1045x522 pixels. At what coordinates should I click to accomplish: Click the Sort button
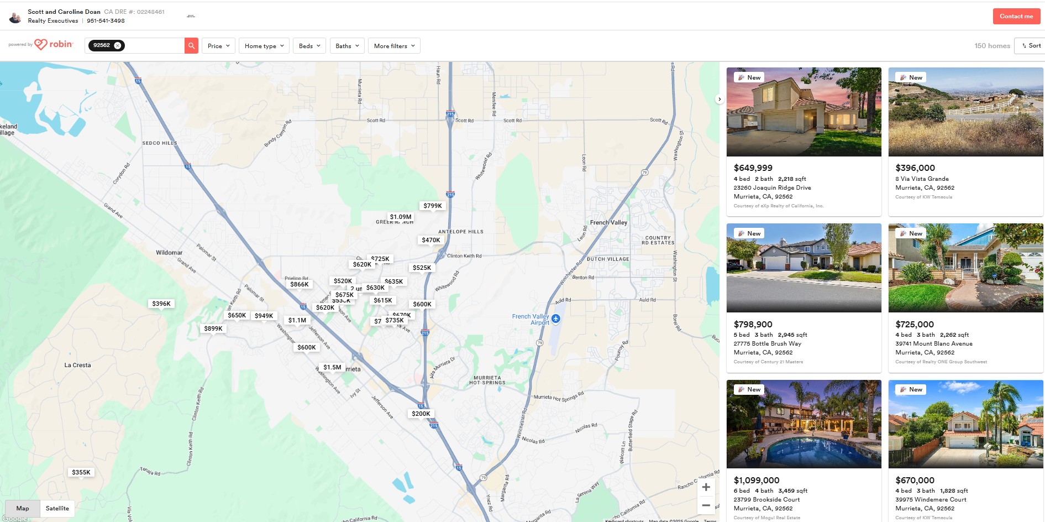(1031, 46)
